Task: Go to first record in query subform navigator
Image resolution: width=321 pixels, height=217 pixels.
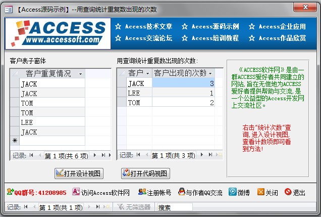Action: click(x=138, y=155)
